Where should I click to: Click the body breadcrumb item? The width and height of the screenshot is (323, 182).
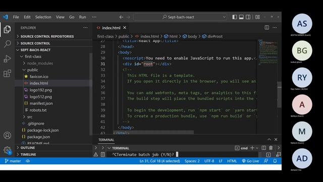pos(190,36)
